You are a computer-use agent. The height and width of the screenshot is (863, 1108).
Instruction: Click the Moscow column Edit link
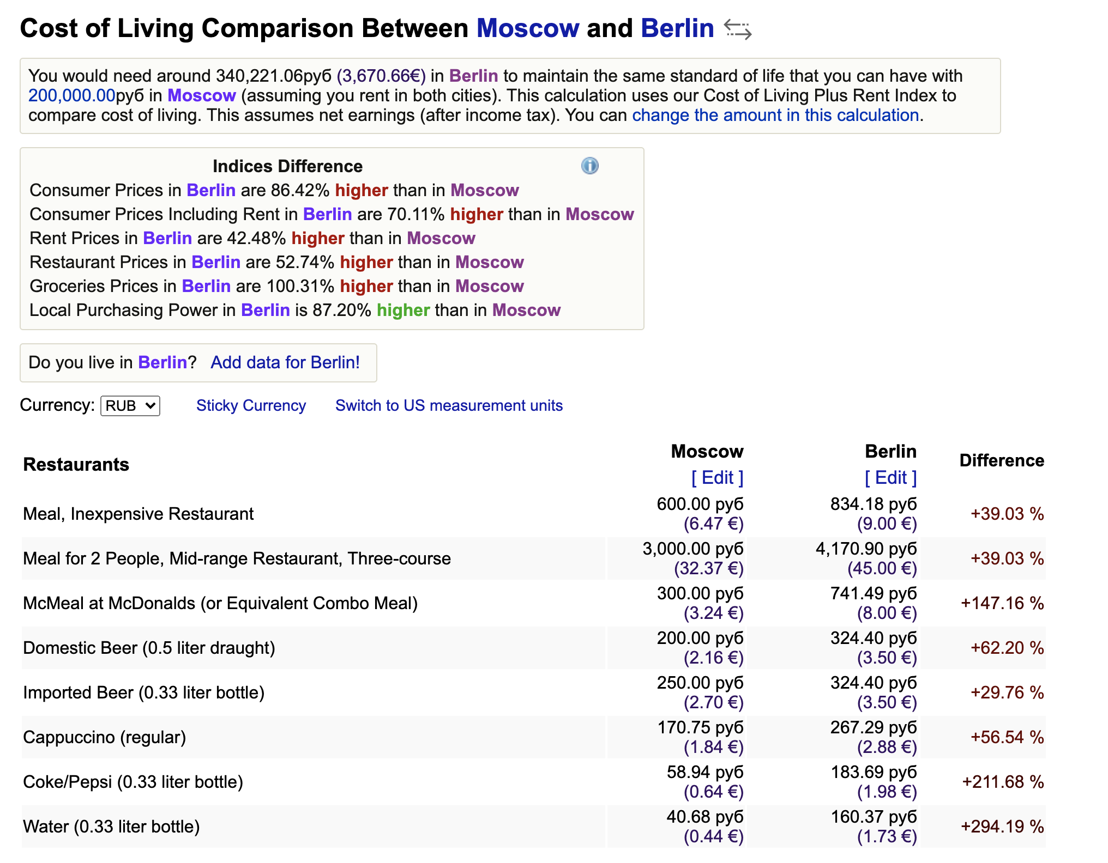point(717,478)
